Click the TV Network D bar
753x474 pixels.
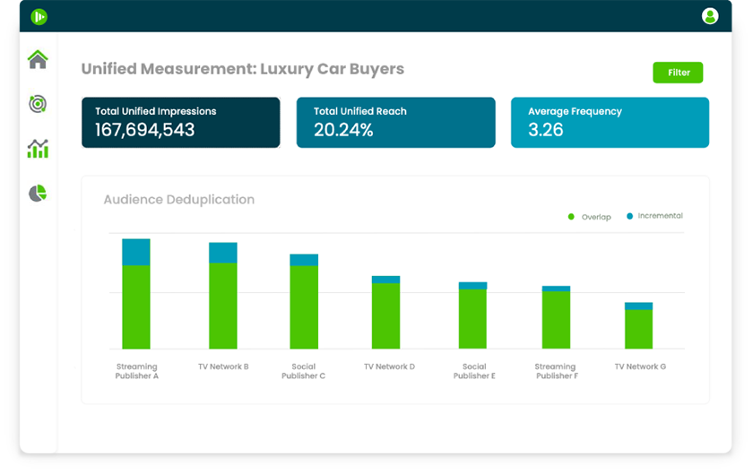(x=386, y=315)
